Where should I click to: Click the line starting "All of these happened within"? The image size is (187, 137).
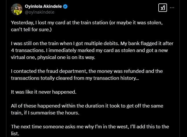90,106
